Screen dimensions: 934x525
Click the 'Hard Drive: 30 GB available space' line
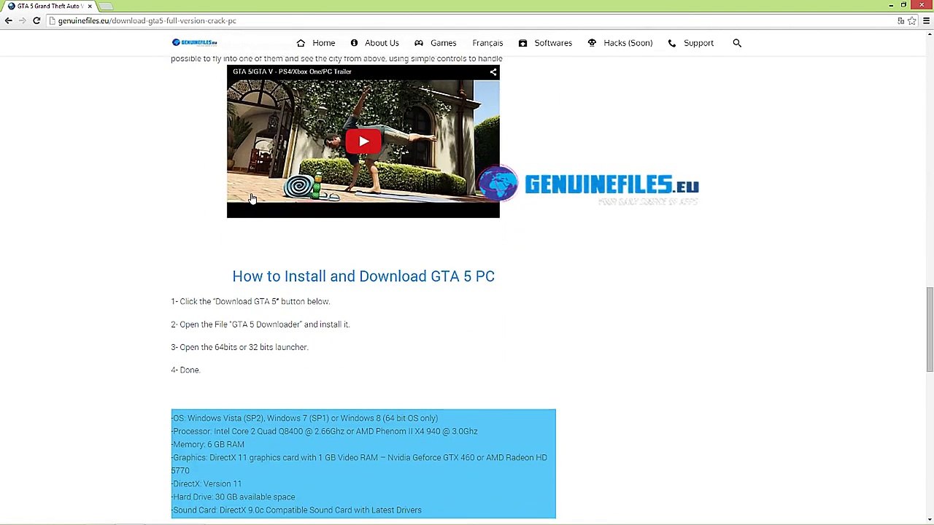[233, 497]
